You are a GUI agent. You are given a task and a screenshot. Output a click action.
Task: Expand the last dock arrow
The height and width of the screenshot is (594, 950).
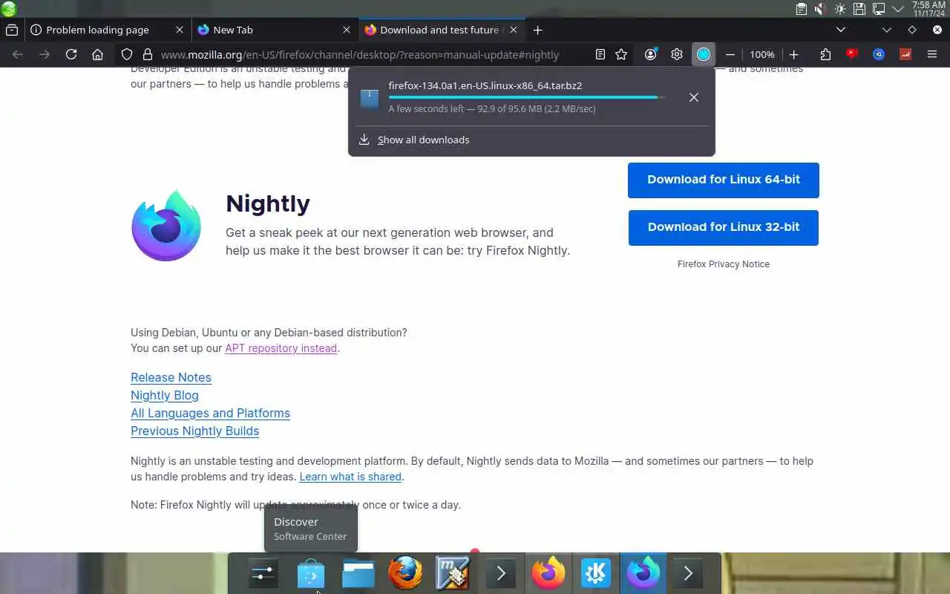[688, 573]
